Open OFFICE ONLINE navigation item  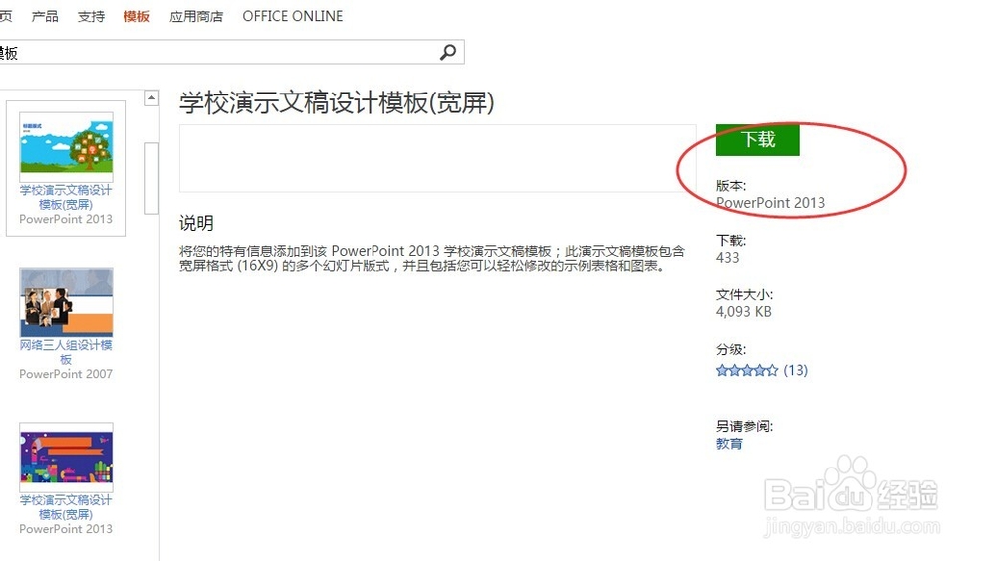point(292,16)
